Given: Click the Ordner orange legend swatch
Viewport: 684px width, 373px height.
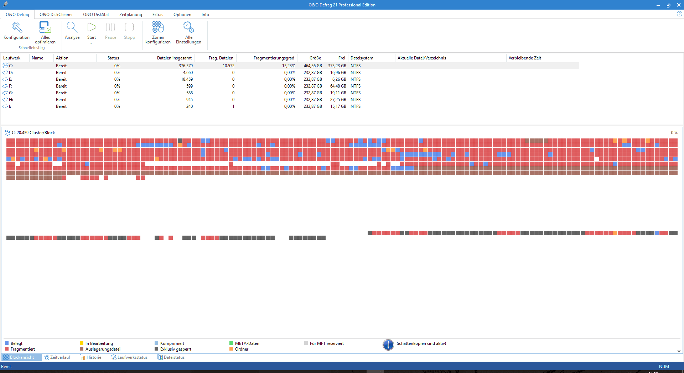Looking at the screenshot, I should pos(231,349).
